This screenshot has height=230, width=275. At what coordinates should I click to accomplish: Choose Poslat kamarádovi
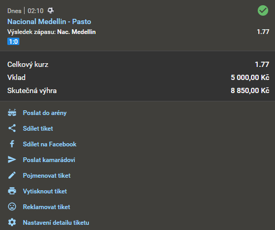(x=49, y=160)
